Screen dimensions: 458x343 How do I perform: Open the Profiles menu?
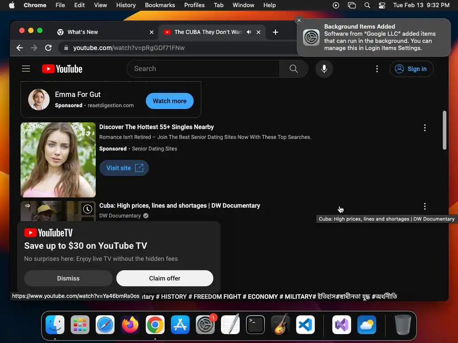(x=194, y=5)
